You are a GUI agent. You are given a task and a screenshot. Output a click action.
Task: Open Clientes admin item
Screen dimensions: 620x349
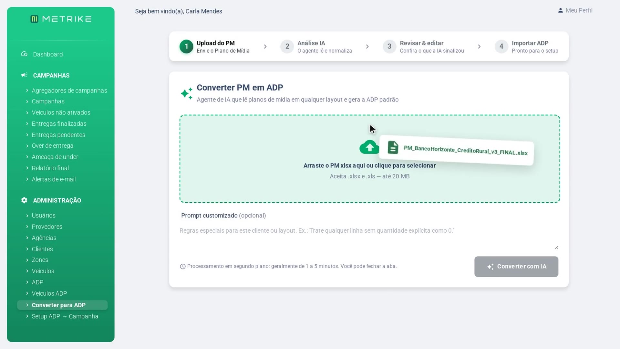[x=42, y=249]
